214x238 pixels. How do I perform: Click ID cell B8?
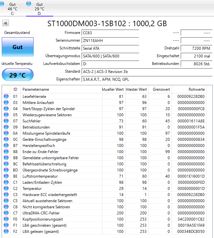click(15, 152)
